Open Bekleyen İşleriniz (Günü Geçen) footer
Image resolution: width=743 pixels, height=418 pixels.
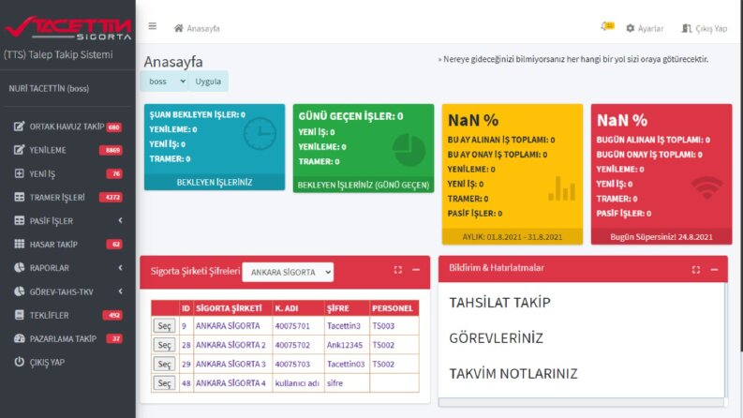click(364, 185)
